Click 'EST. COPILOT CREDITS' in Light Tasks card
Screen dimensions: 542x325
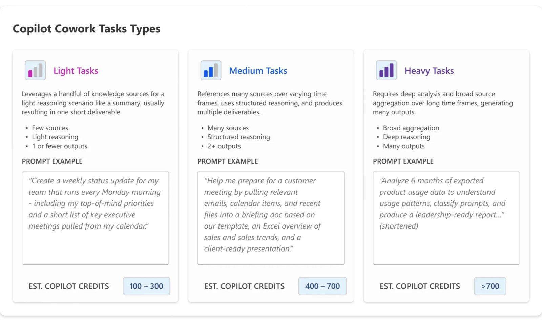tap(69, 286)
